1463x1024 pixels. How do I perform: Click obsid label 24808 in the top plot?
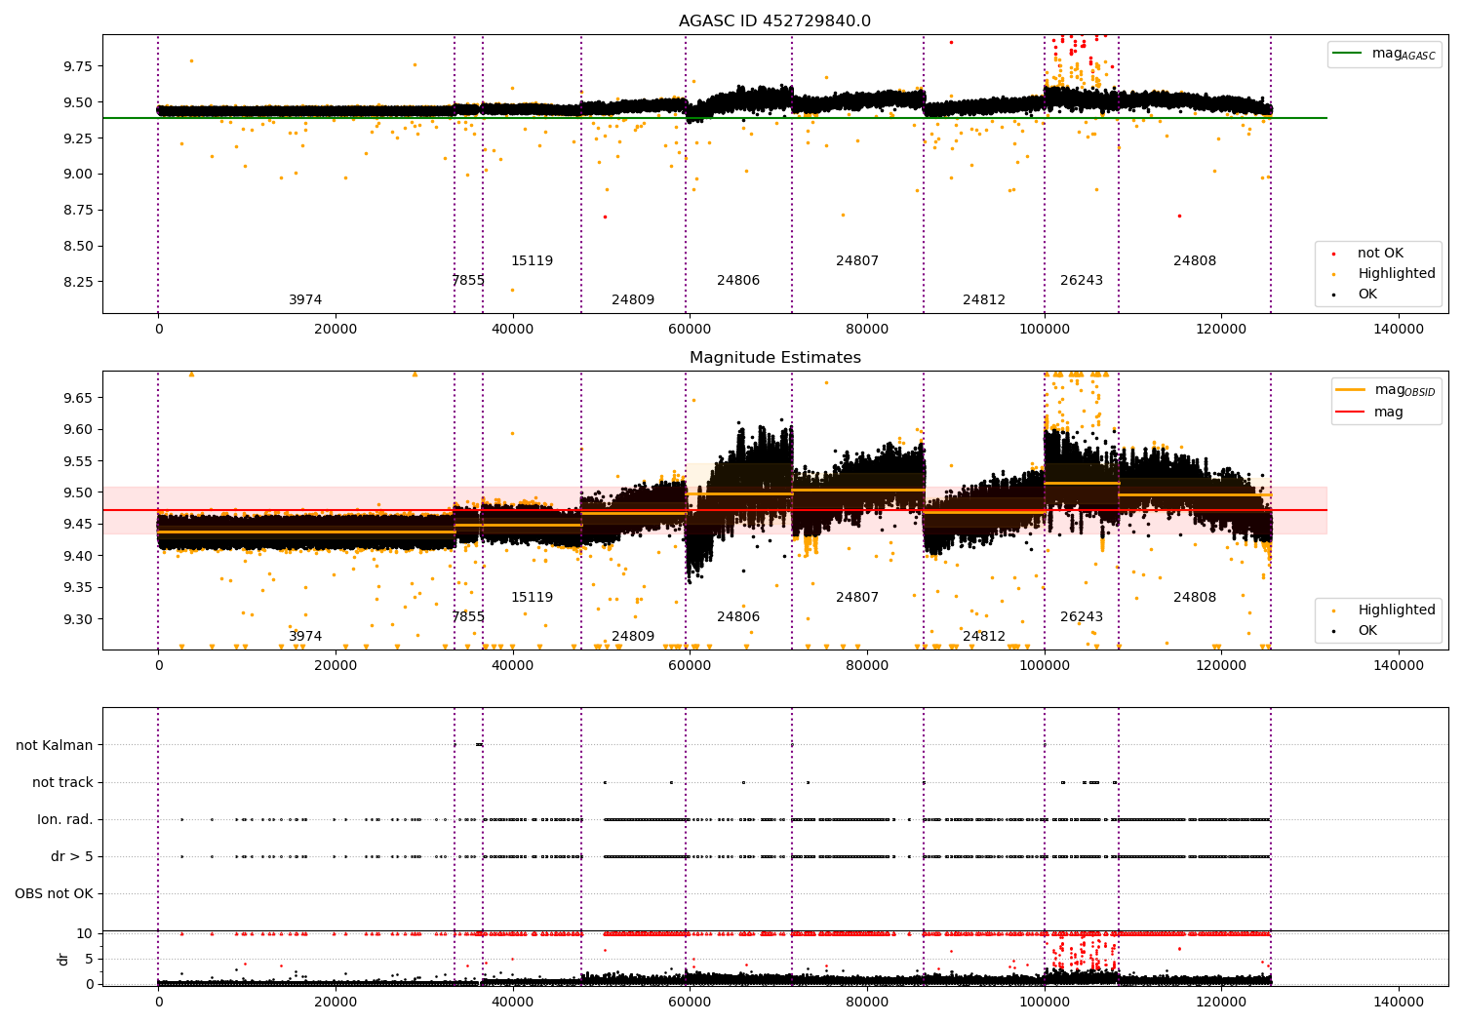(x=1195, y=261)
